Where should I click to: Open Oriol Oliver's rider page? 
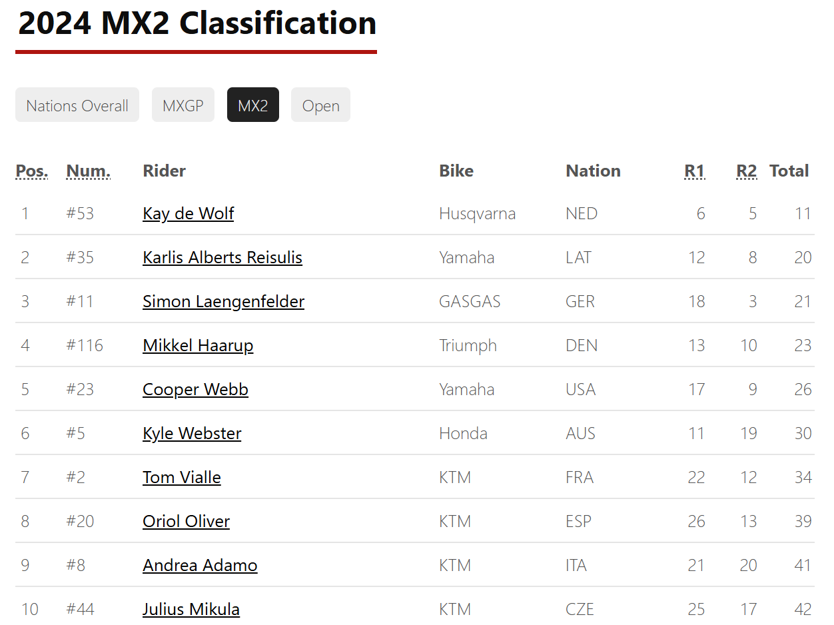186,521
